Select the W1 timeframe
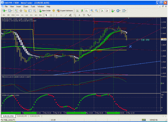This screenshot has width=168, height=122. click(36, 15)
